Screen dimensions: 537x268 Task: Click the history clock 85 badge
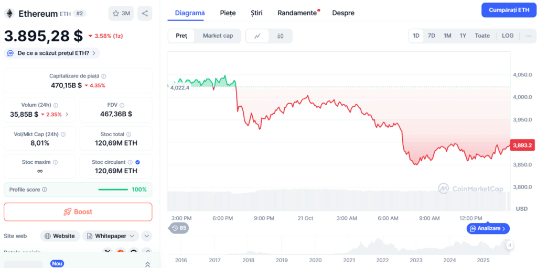(178, 228)
